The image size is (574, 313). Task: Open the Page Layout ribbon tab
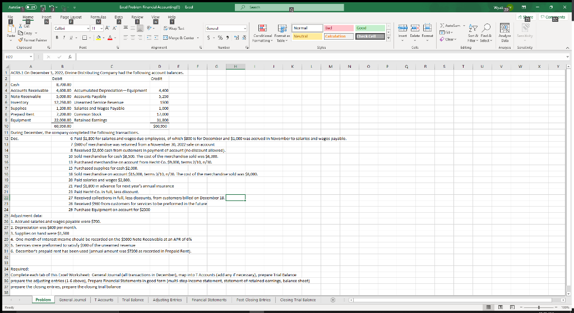[71, 17]
